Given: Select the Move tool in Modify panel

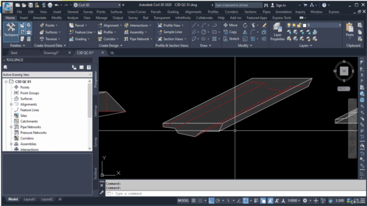Looking at the screenshot, I should [x=231, y=25].
